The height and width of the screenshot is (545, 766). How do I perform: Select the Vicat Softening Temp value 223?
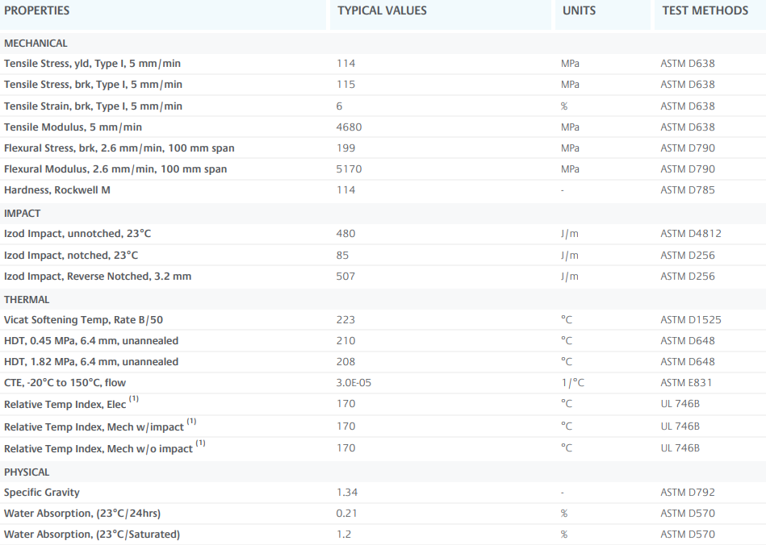(345, 320)
